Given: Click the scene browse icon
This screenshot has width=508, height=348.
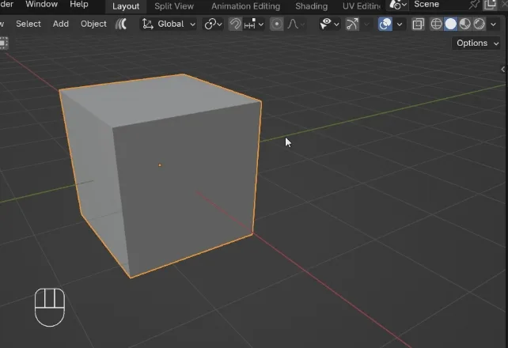Looking at the screenshot, I should point(398,5).
